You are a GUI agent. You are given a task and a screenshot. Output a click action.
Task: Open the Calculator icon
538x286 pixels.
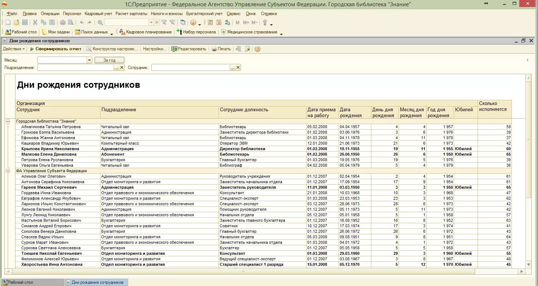pos(210,22)
